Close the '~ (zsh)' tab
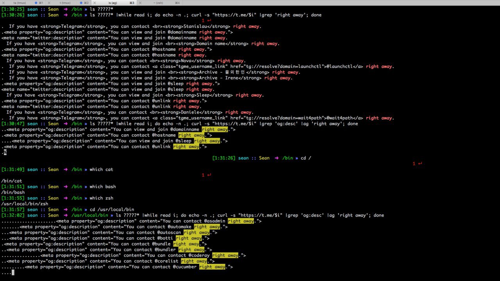The image size is (500, 281). coord(140,3)
